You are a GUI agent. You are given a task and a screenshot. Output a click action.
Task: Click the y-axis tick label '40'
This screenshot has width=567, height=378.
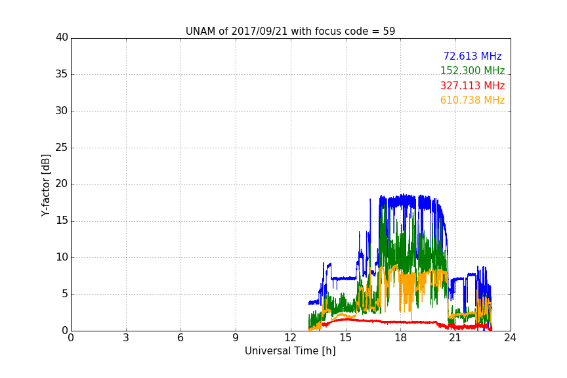62,37
